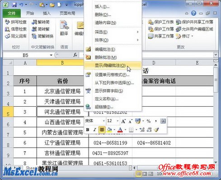This screenshot has width=221, height=180.
Task: Convert with 简转繁 button
Action: (x=41, y=29)
